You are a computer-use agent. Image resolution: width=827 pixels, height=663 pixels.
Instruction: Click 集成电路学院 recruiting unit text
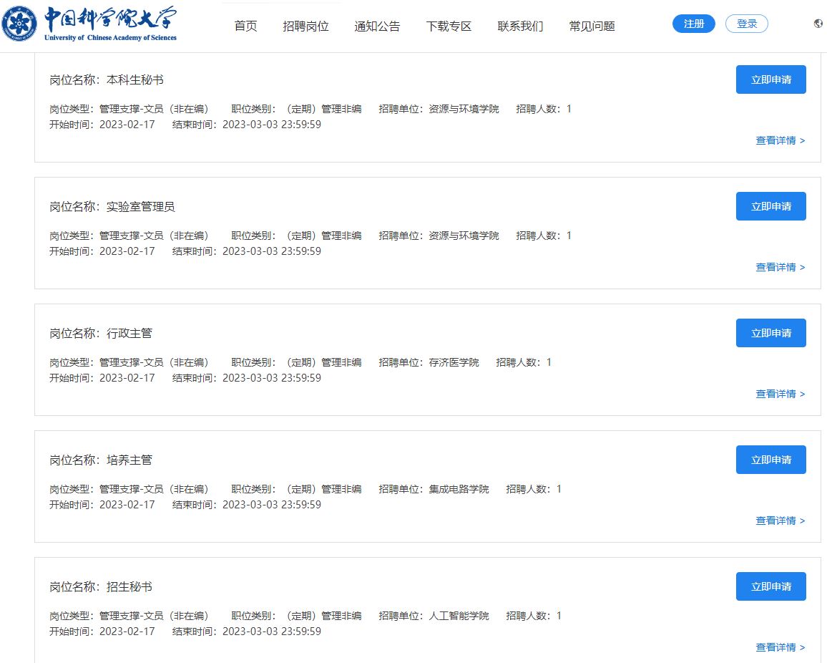coord(459,489)
